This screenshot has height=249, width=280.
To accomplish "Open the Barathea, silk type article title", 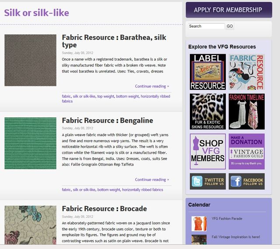I will (112, 41).
